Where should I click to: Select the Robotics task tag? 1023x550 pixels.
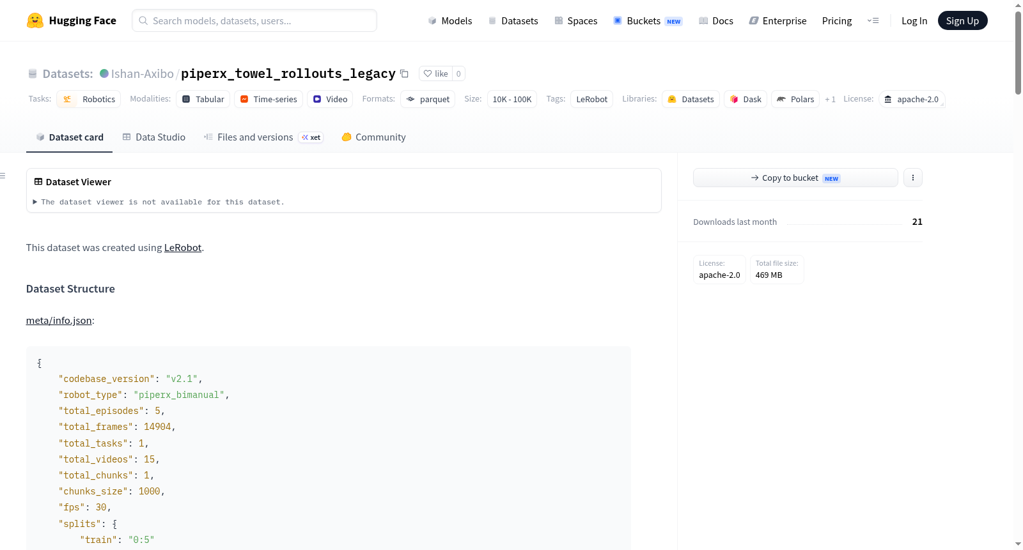point(89,99)
